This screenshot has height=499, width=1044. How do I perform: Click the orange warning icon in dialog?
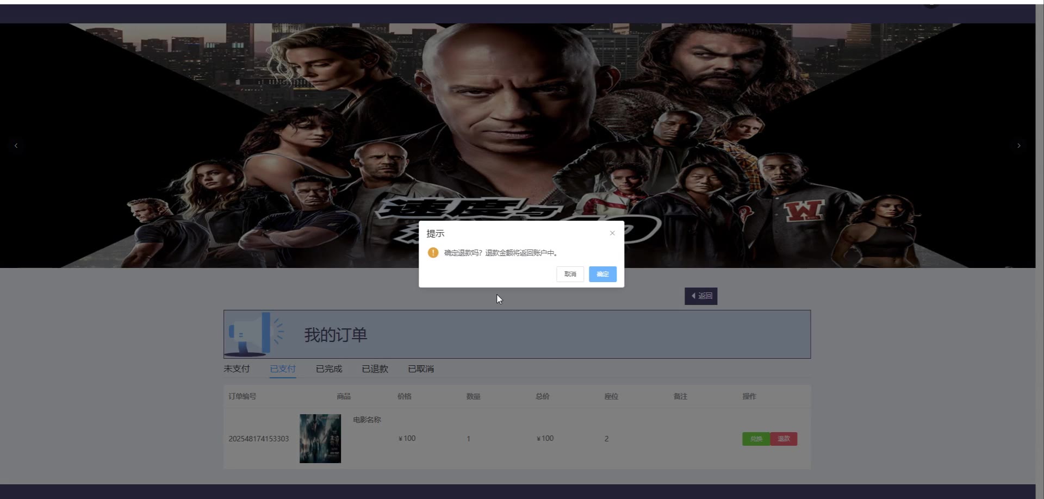[x=433, y=253]
